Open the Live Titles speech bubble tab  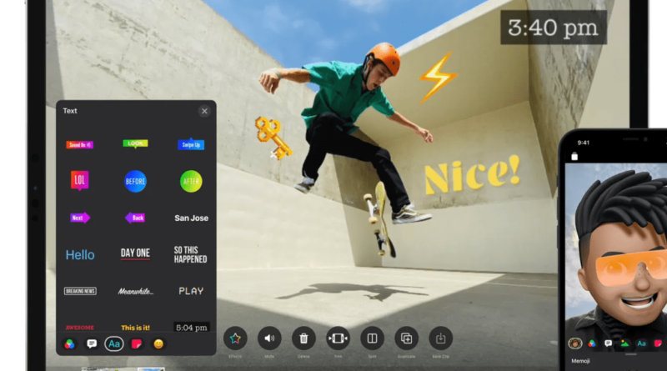pyautogui.click(x=92, y=343)
